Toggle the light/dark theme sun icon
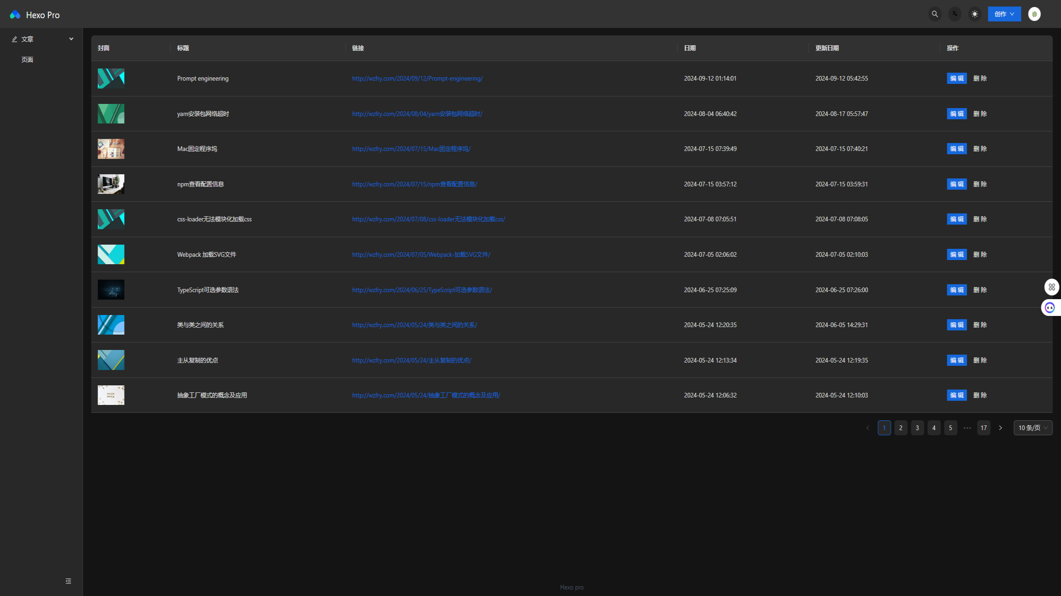 click(x=975, y=14)
